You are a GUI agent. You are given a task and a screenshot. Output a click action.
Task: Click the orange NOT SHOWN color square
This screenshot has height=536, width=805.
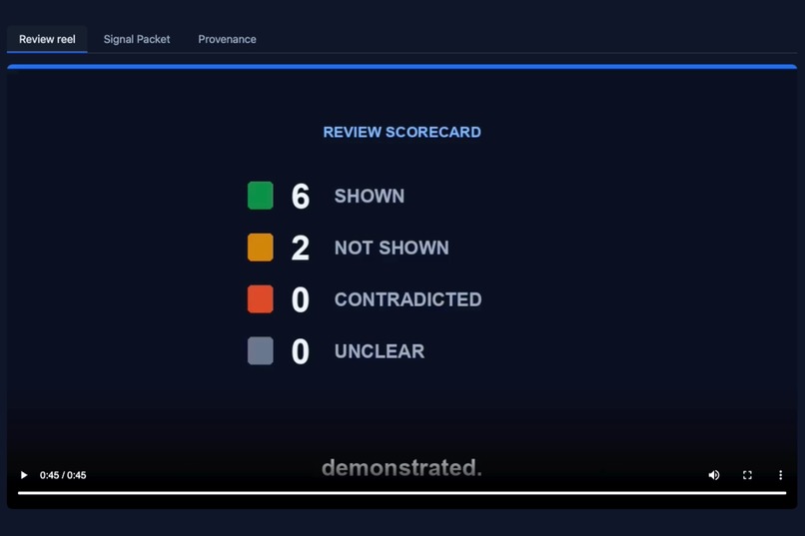pos(261,248)
